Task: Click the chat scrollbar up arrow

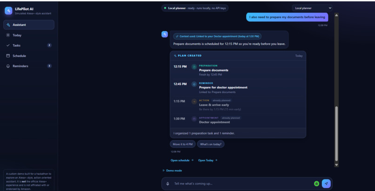Action: [336, 15]
